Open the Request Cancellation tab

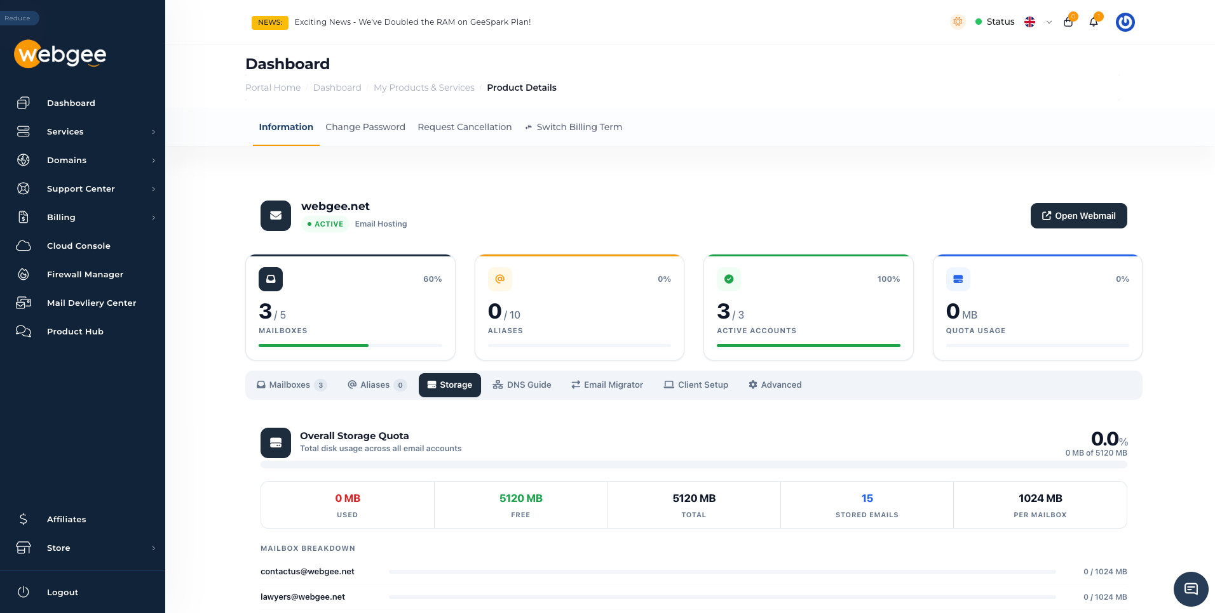(465, 127)
